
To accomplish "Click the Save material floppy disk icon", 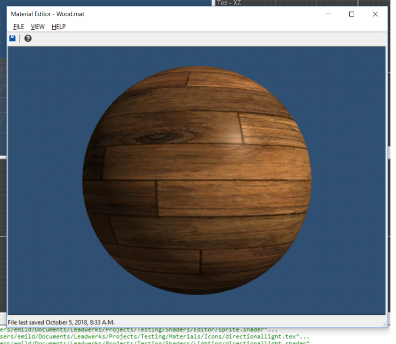I will coord(12,39).
